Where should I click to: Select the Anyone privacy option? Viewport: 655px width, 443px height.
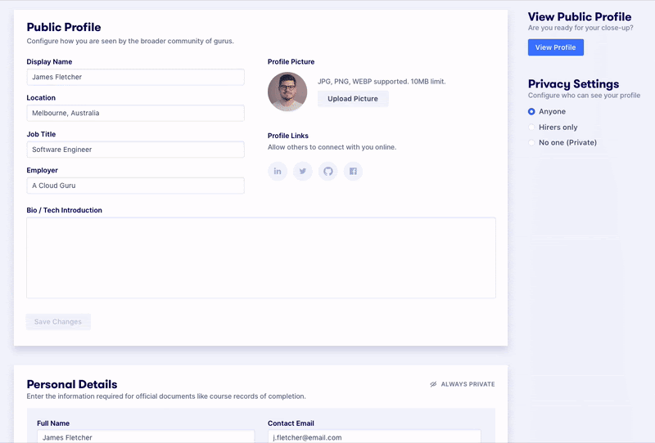pyautogui.click(x=531, y=111)
